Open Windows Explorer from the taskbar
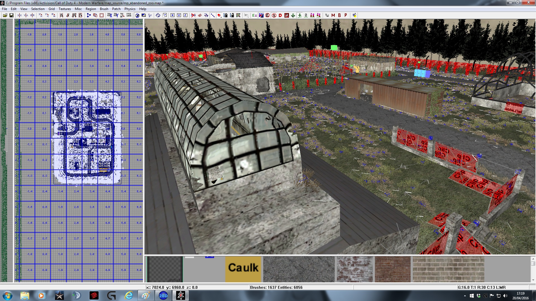536x301 pixels. [x=25, y=295]
